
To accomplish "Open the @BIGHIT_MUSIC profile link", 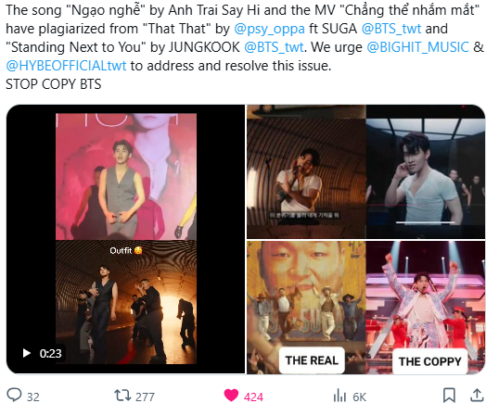I will [418, 47].
